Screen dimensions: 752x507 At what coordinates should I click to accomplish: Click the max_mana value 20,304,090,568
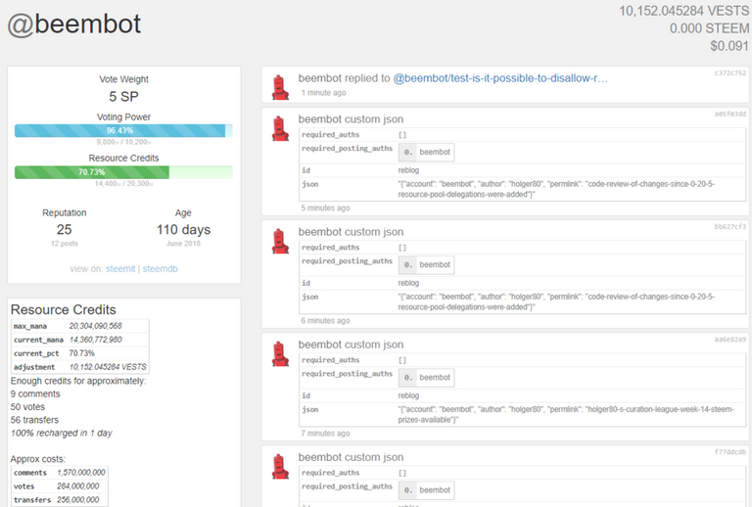coord(95,326)
